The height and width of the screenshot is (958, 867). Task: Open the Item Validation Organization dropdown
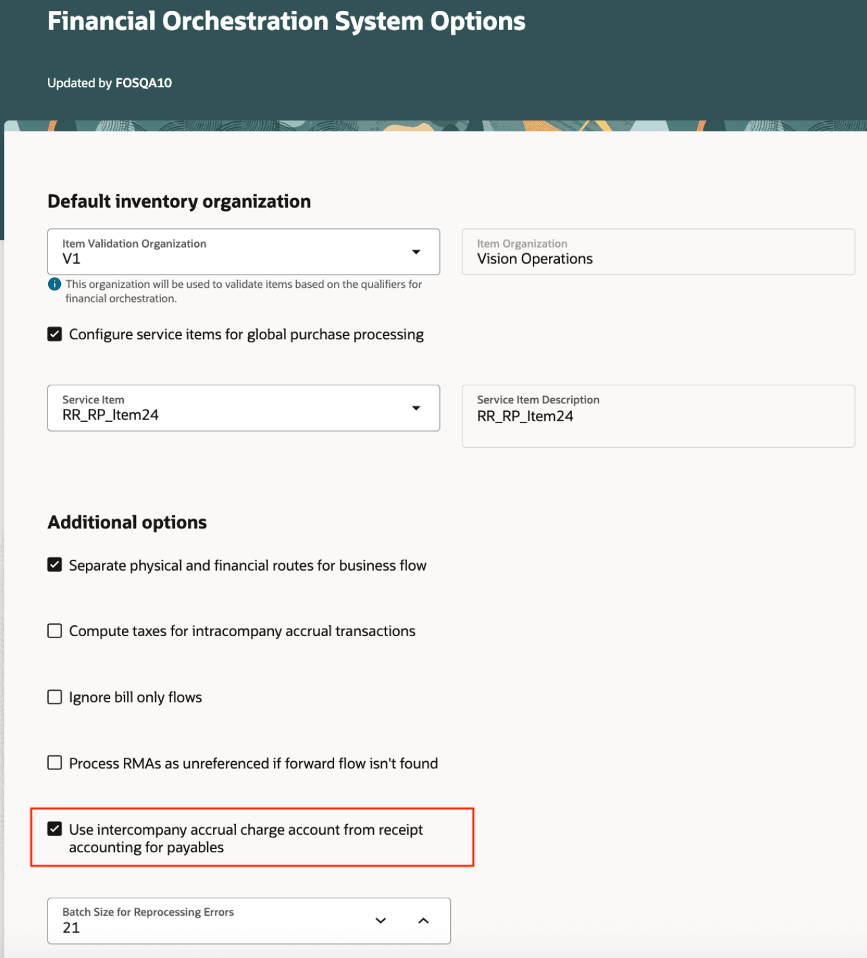pos(417,252)
